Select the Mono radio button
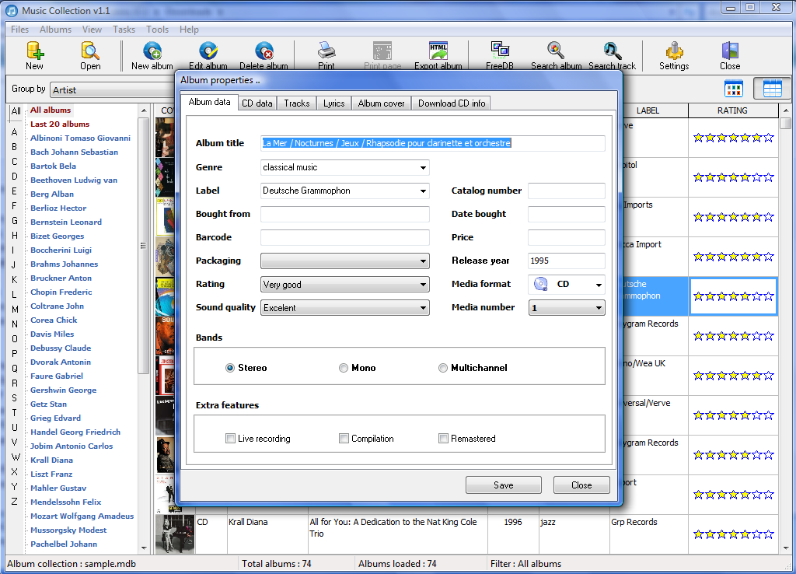 (x=344, y=368)
